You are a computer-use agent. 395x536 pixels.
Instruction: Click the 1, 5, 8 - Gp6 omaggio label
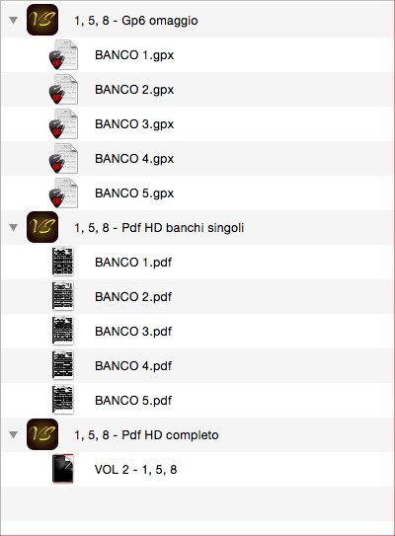pyautogui.click(x=136, y=21)
